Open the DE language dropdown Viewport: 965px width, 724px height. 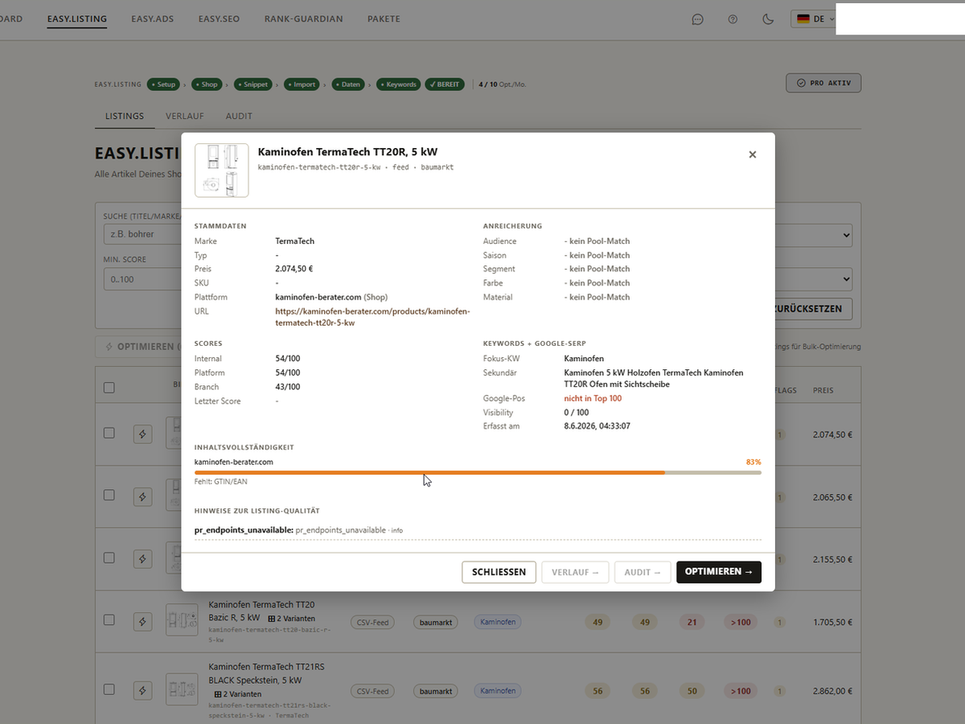pyautogui.click(x=814, y=19)
